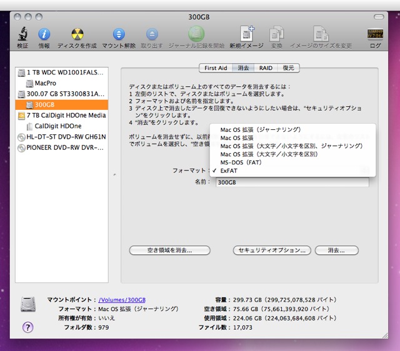400x351 pixels.
Task: Choose MS-DOS (FAT) from format list
Action: 243,162
